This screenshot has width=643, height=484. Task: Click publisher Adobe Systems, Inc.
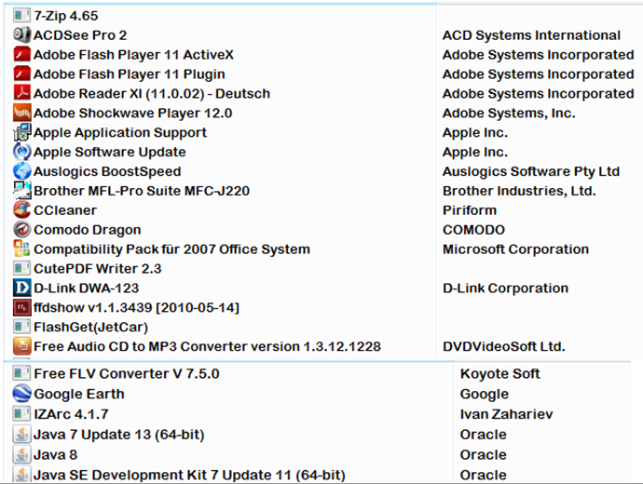click(x=509, y=114)
